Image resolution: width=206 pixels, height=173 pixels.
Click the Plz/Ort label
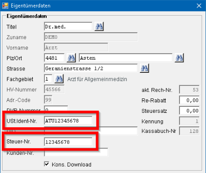14,58
